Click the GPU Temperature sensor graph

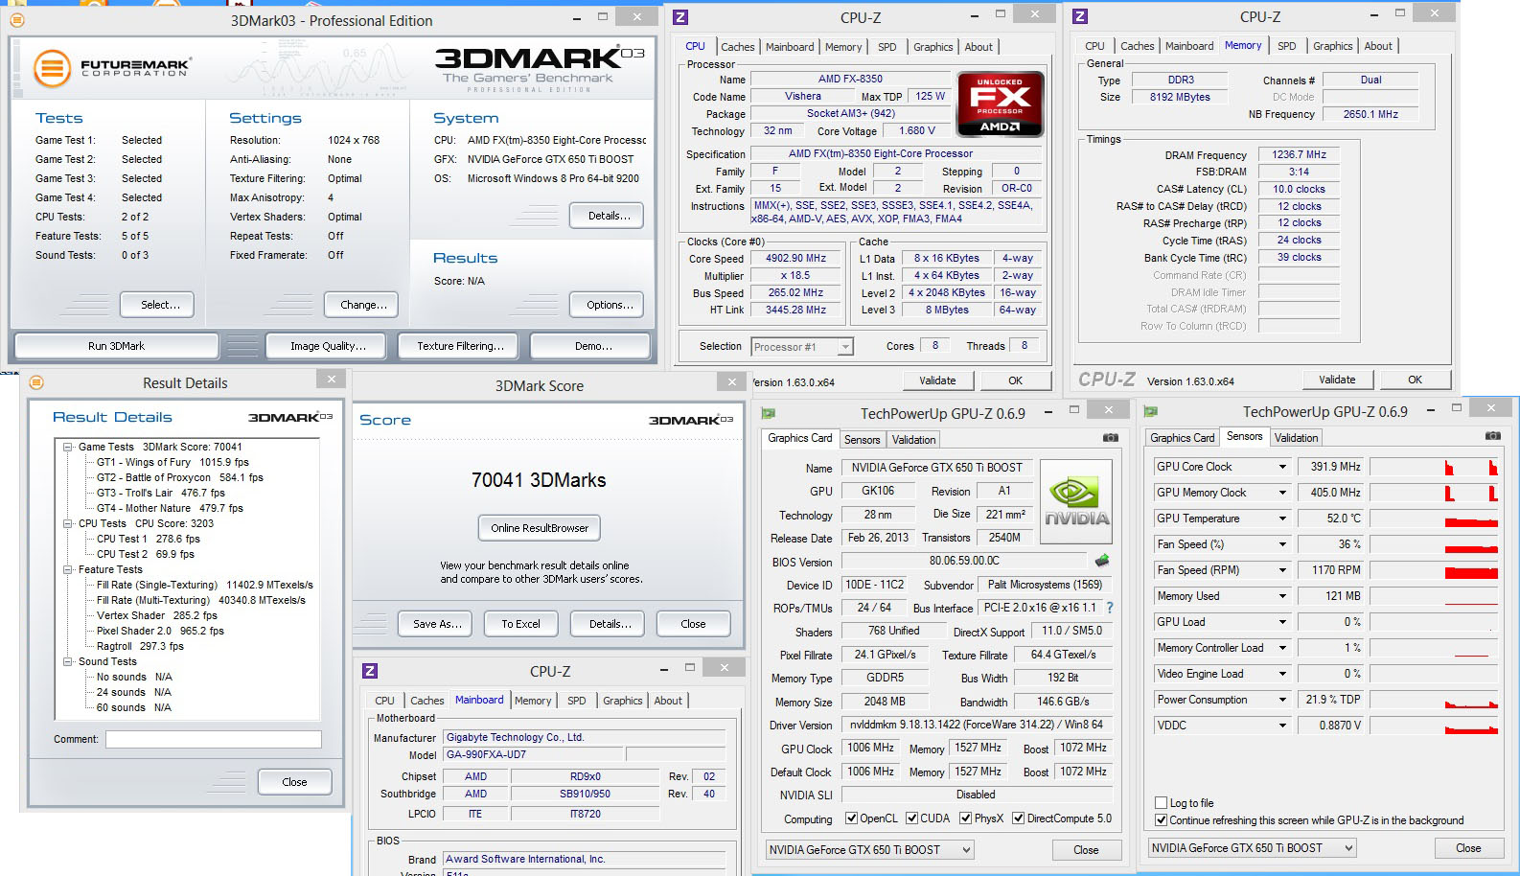point(1434,519)
